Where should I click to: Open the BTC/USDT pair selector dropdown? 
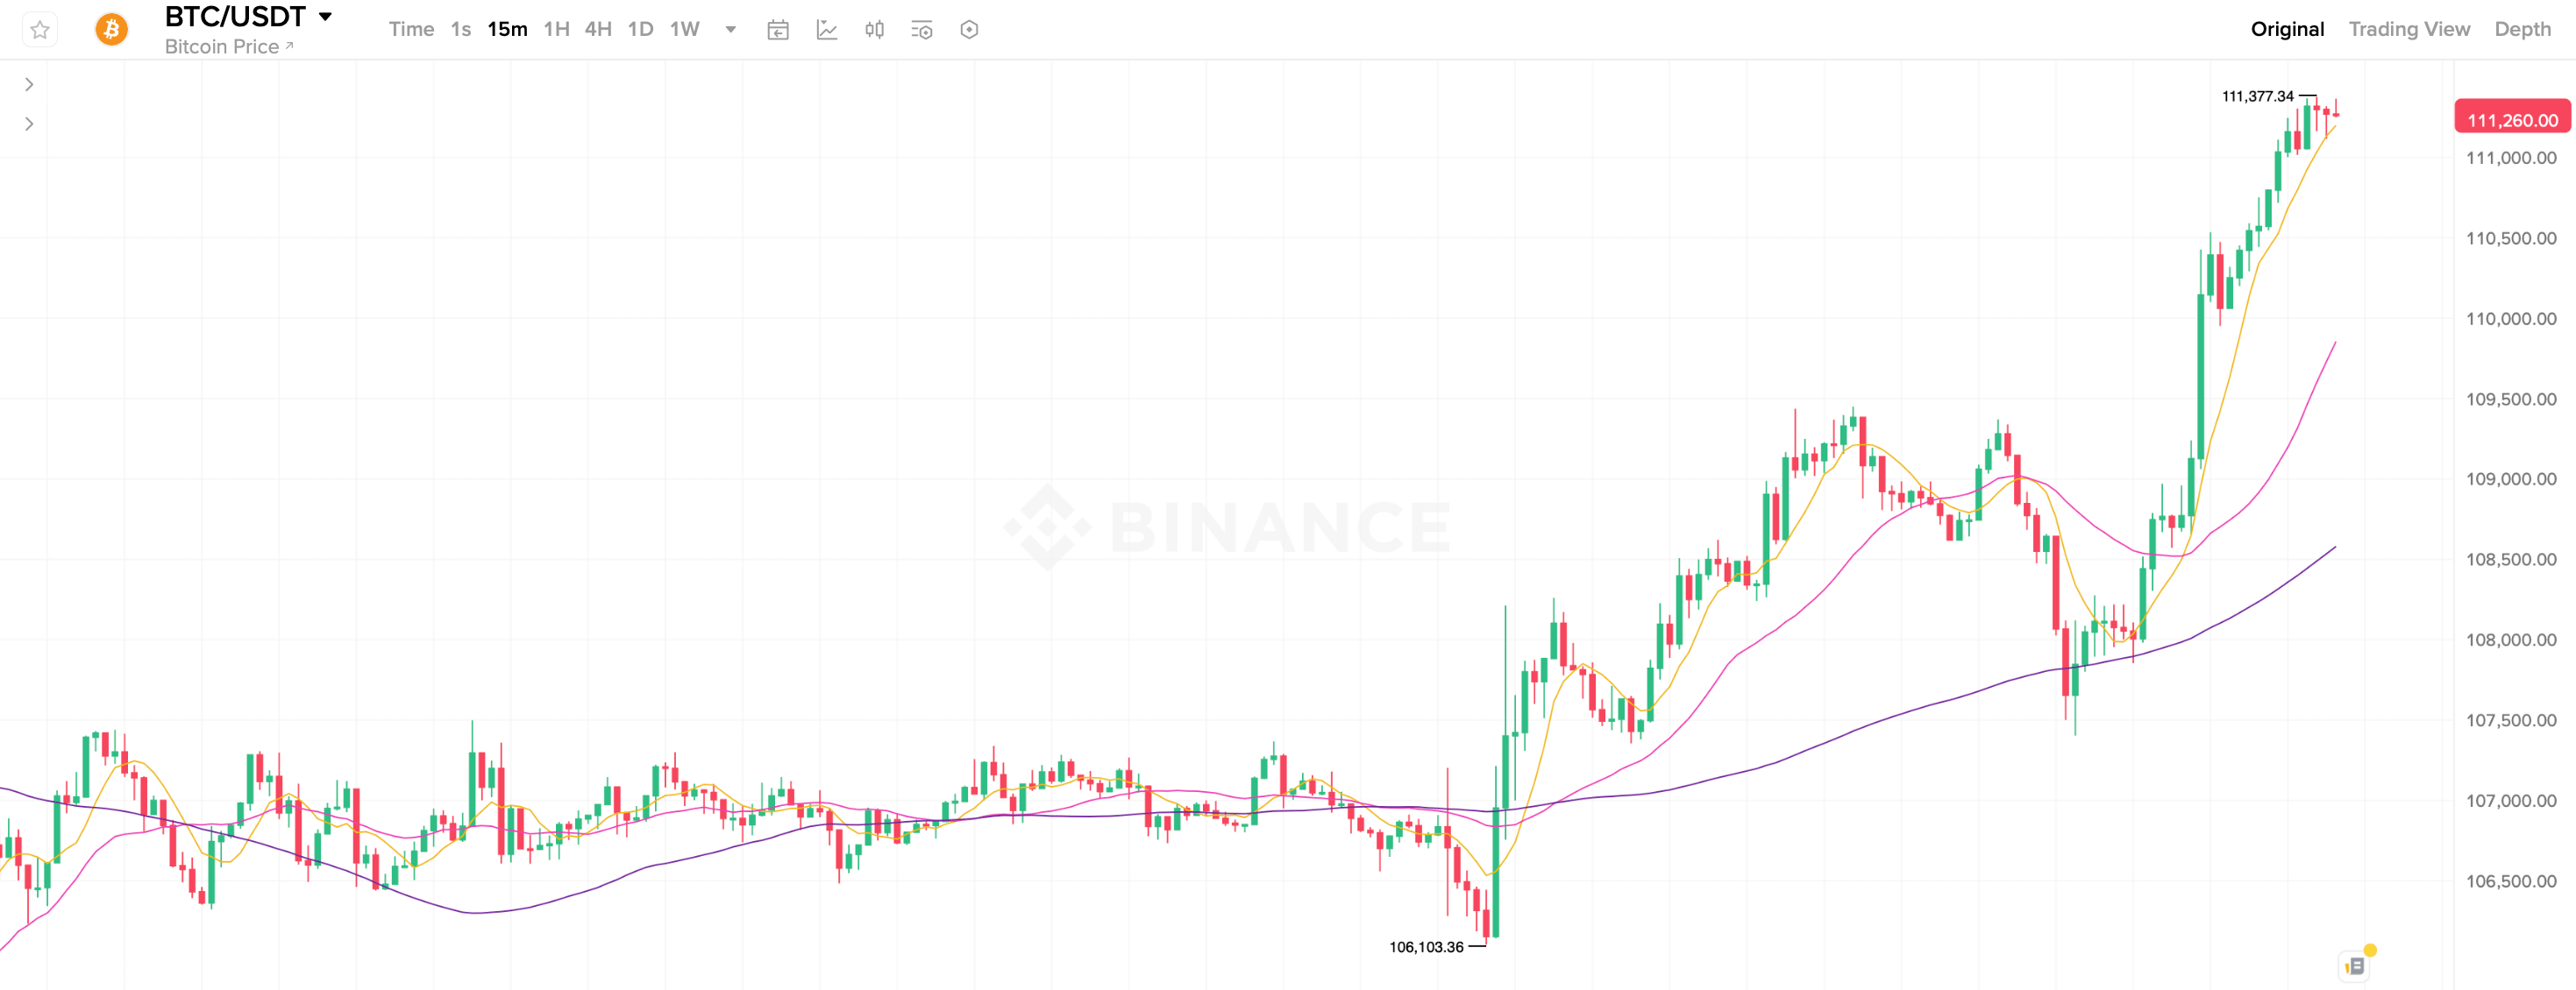325,17
